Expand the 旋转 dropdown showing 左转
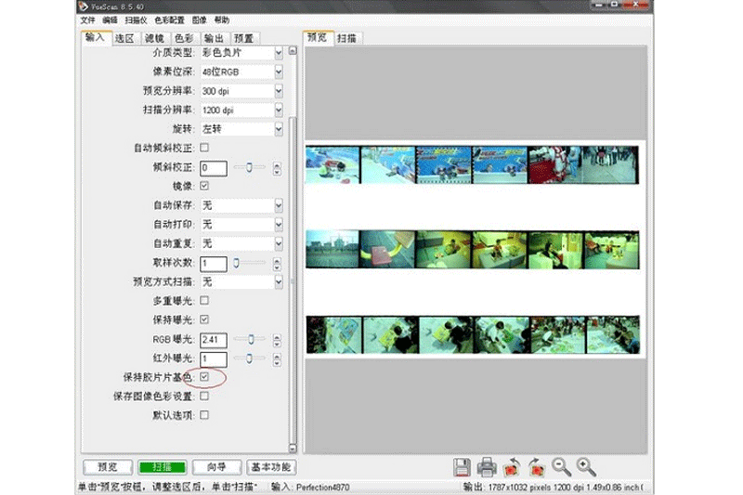The width and height of the screenshot is (743, 495). (241, 128)
